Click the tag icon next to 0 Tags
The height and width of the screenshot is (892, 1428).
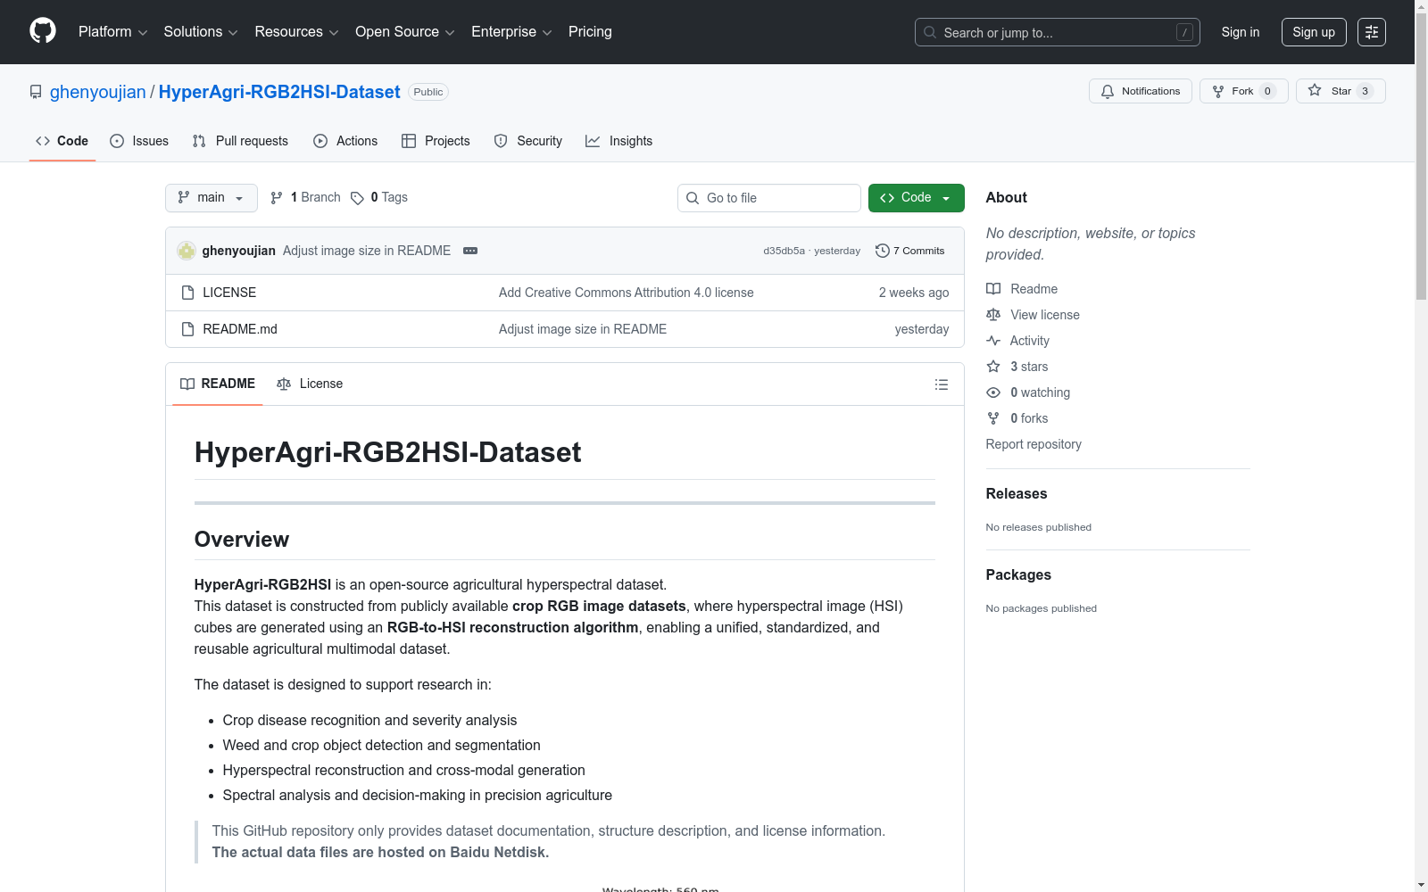coord(357,198)
